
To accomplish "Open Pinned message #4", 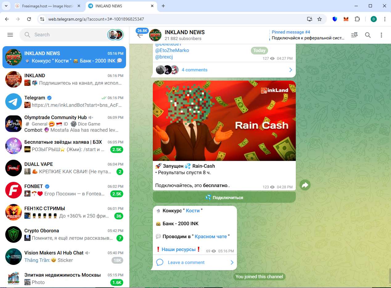I will [x=308, y=35].
